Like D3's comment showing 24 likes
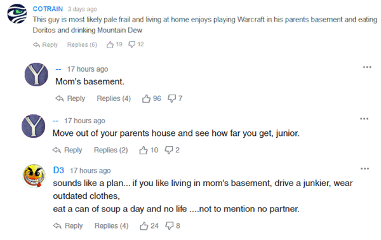 [144, 226]
